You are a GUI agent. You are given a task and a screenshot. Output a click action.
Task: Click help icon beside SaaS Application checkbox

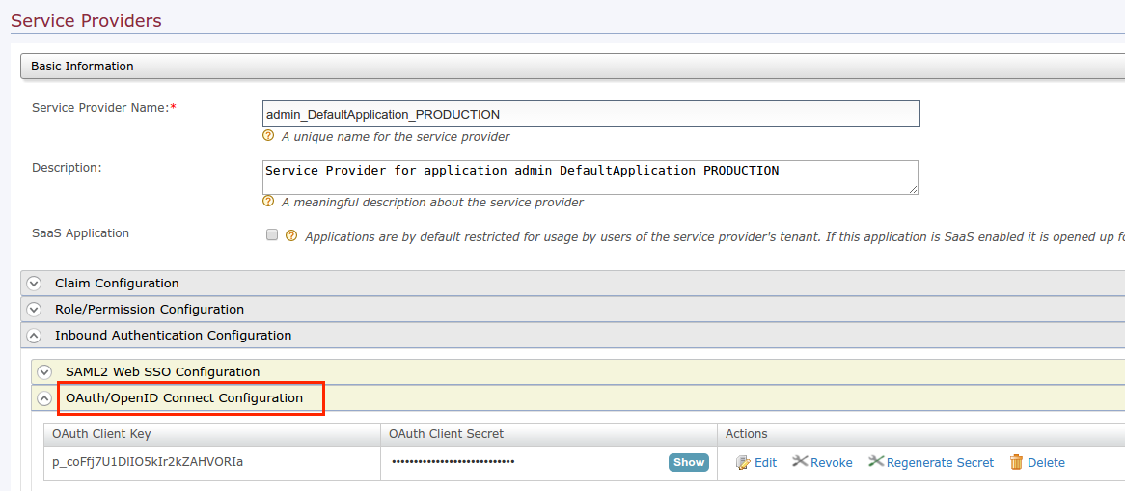[x=291, y=235]
